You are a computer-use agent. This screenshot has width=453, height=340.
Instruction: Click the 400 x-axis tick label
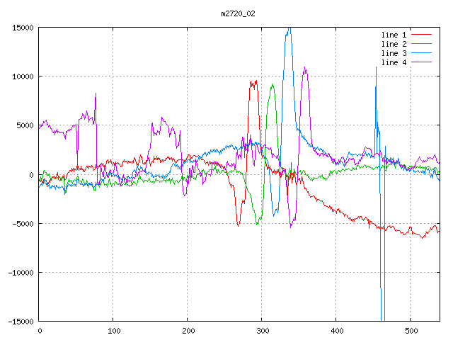coord(336,331)
